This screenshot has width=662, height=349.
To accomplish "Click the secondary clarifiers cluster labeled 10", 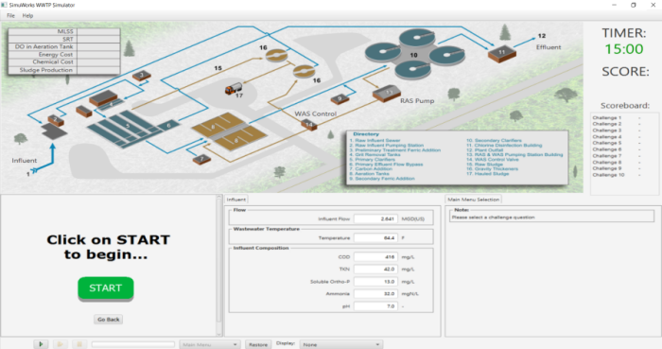I will [x=414, y=54].
